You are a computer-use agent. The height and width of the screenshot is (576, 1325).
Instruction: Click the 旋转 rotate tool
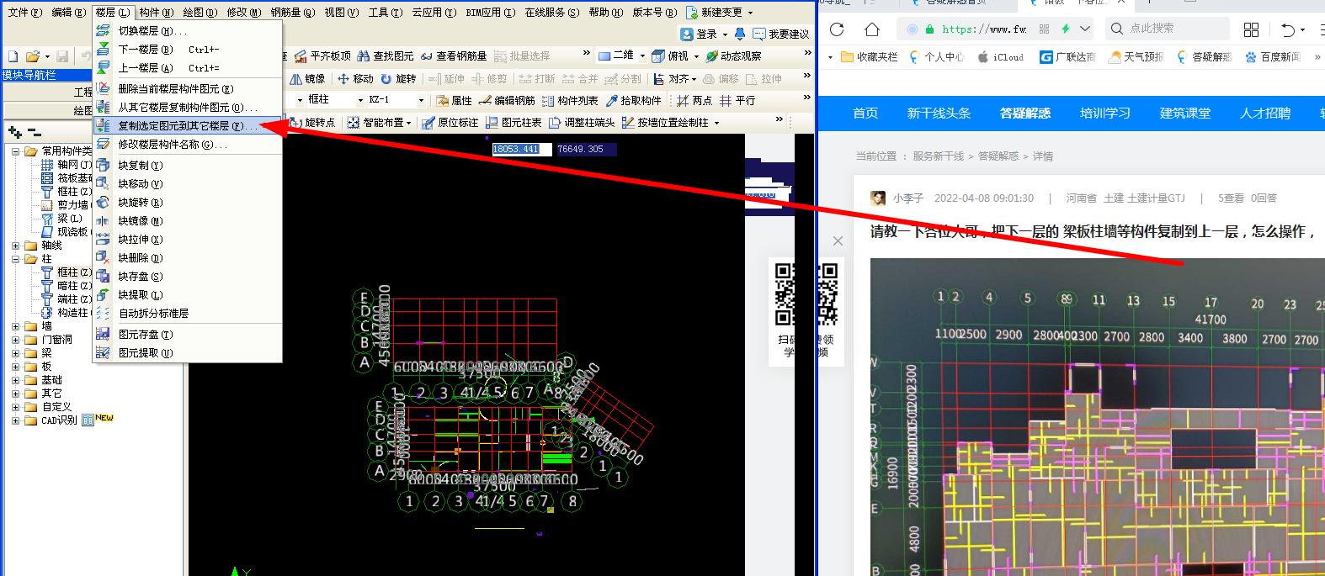click(398, 79)
